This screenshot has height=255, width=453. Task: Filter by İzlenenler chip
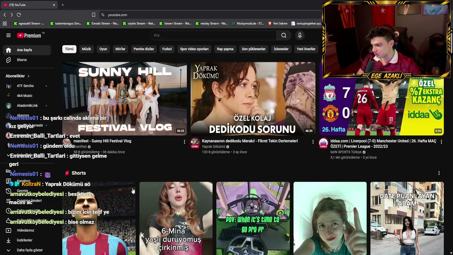[x=281, y=49]
